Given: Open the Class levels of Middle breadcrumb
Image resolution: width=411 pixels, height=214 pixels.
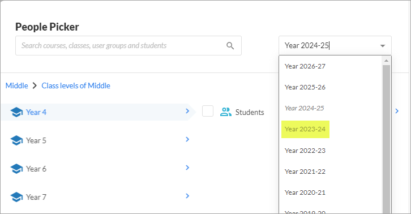Looking at the screenshot, I should (x=76, y=85).
